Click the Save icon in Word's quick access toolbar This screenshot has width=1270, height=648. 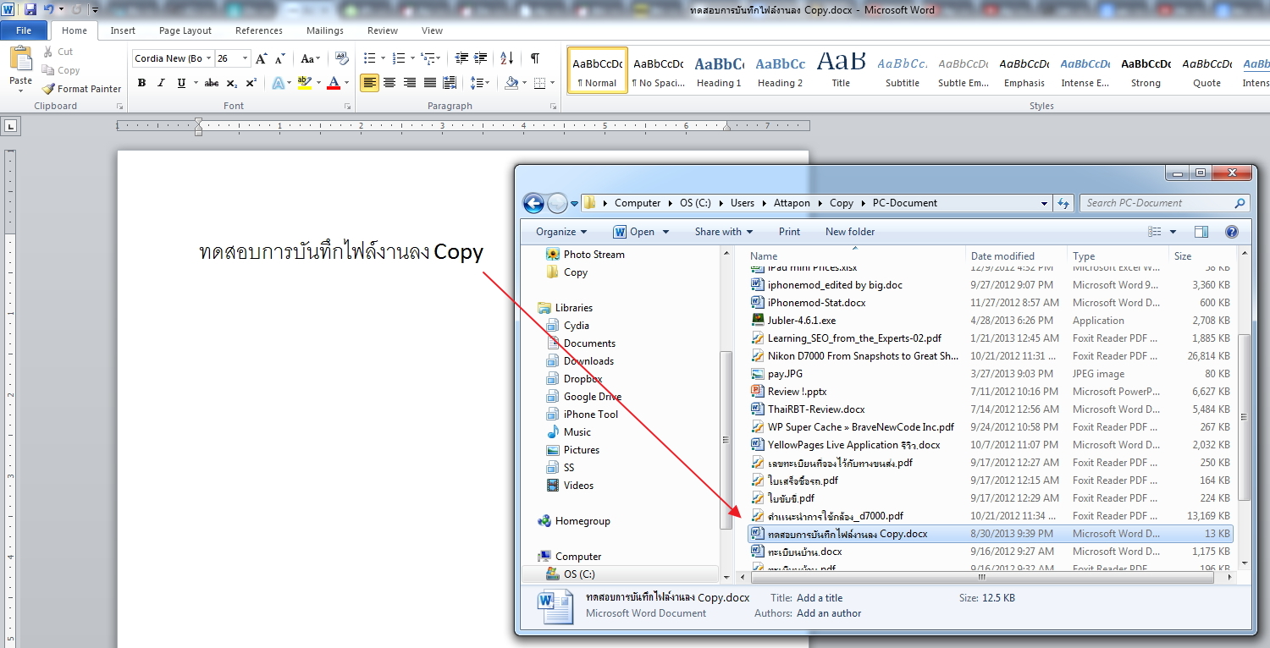pyautogui.click(x=30, y=9)
